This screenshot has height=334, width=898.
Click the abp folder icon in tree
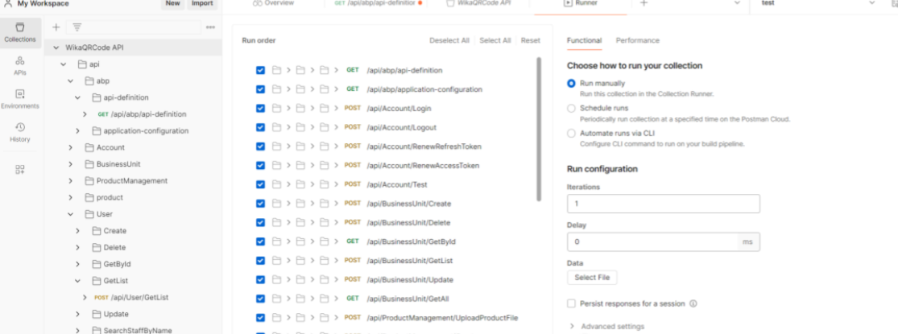point(89,80)
